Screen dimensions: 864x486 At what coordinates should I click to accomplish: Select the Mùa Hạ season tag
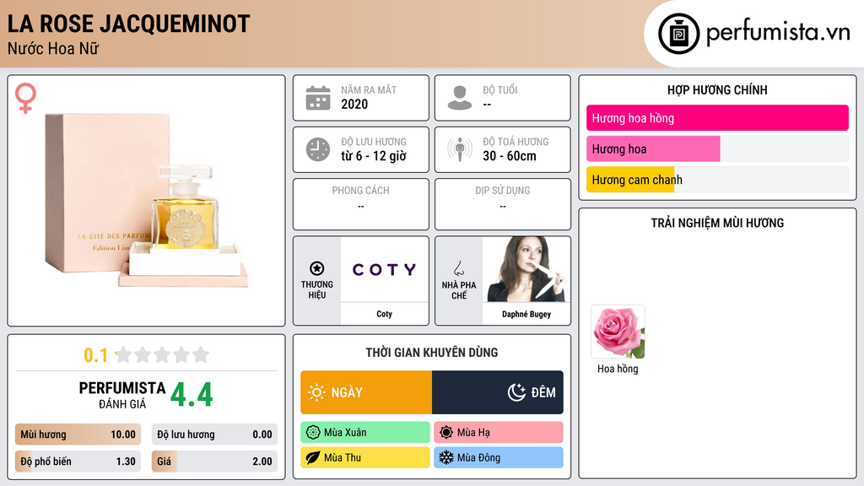499,433
